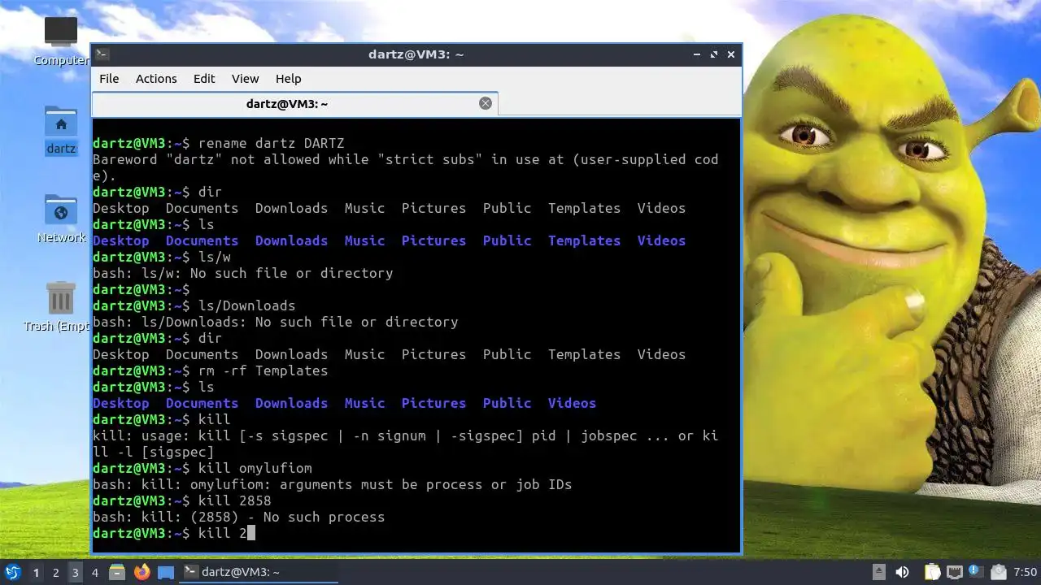
Task: Maximize the terminal window
Action: [x=714, y=54]
